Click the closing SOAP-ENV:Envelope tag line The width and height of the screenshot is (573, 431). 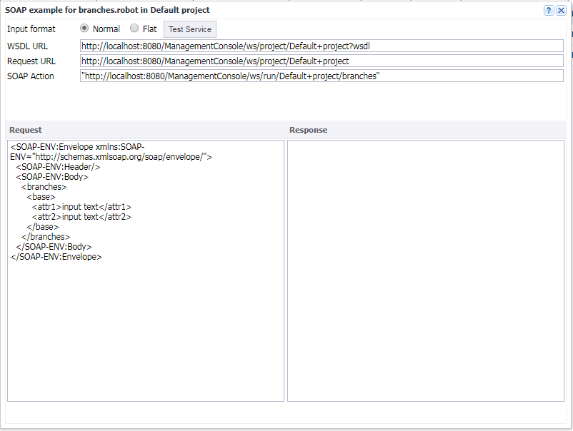56,257
